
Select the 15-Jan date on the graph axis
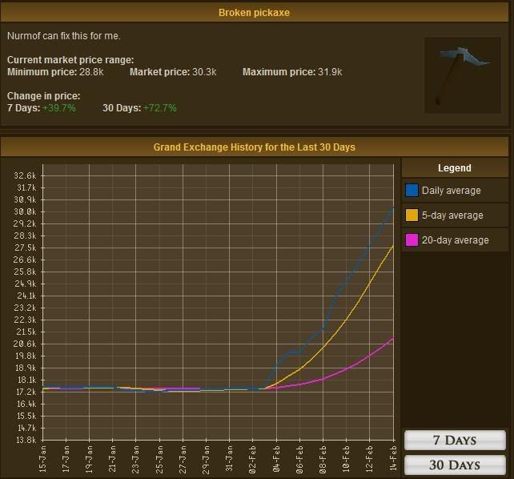click(x=42, y=457)
